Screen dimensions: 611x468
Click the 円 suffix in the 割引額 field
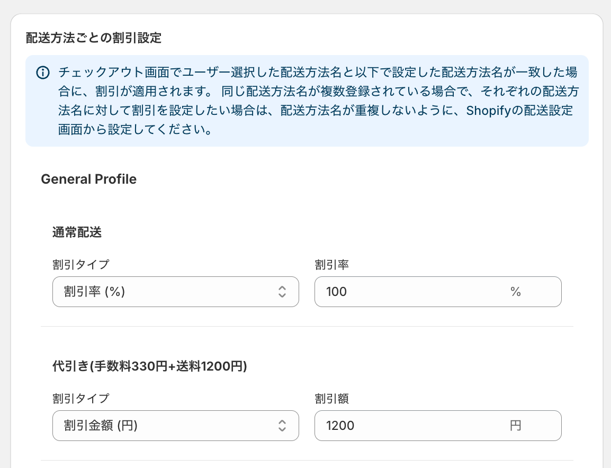(x=516, y=425)
